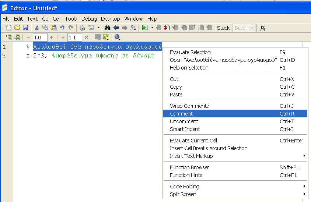Increment value with the plus button

(x=52, y=37)
